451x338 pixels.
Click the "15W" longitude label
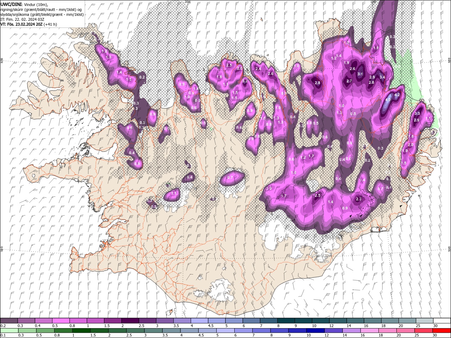coord(373,2)
